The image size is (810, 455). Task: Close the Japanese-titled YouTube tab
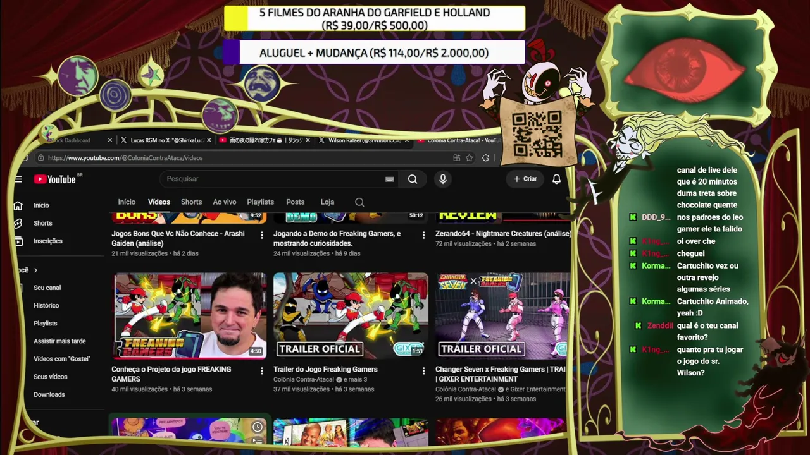tap(308, 140)
